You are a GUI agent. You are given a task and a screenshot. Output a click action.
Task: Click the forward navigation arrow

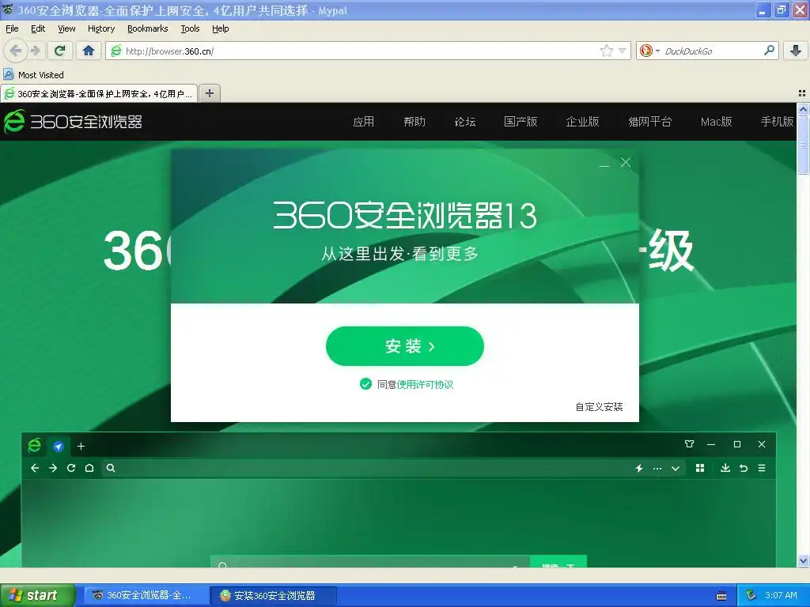coord(35,51)
